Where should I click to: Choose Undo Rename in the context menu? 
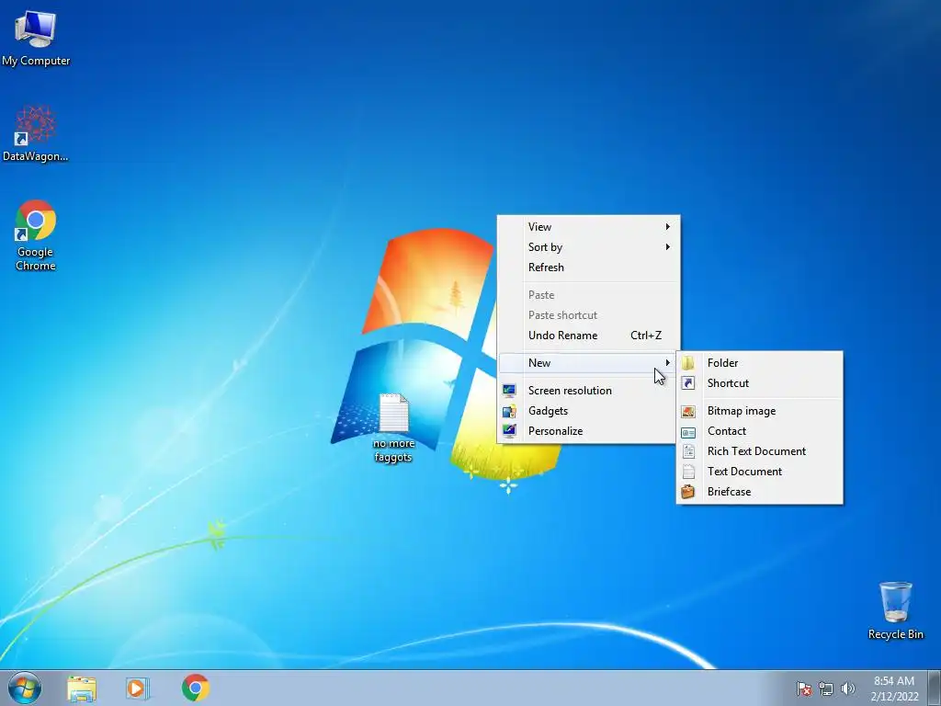(589, 336)
